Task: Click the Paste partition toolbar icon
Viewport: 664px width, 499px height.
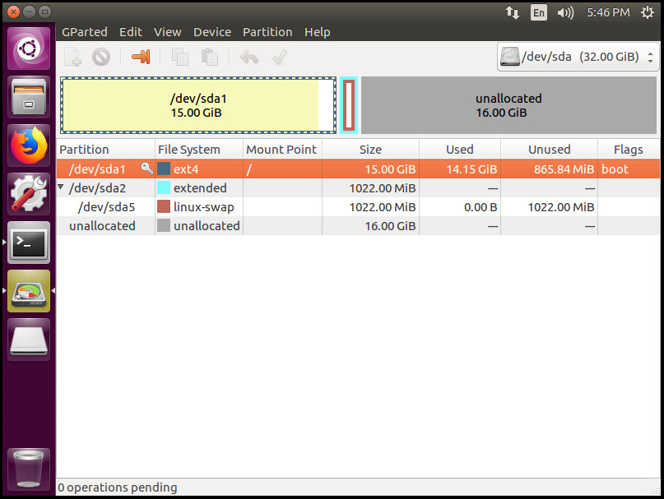Action: [x=210, y=57]
